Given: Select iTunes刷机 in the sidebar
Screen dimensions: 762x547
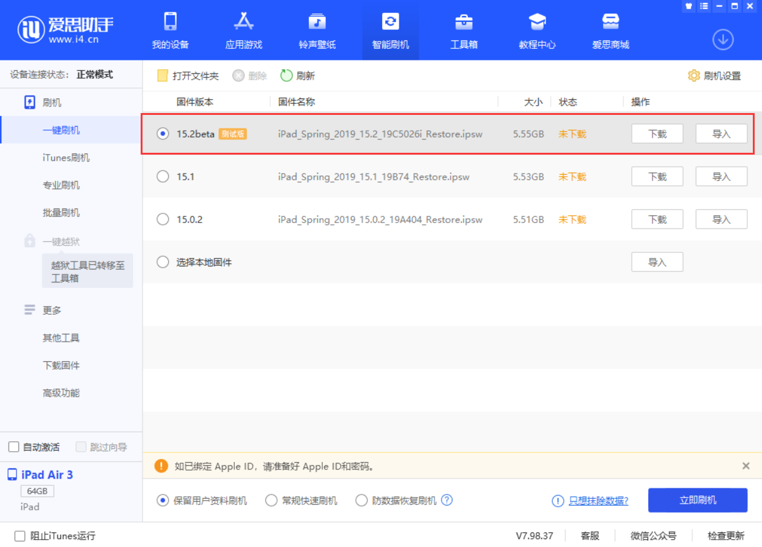Looking at the screenshot, I should (66, 158).
